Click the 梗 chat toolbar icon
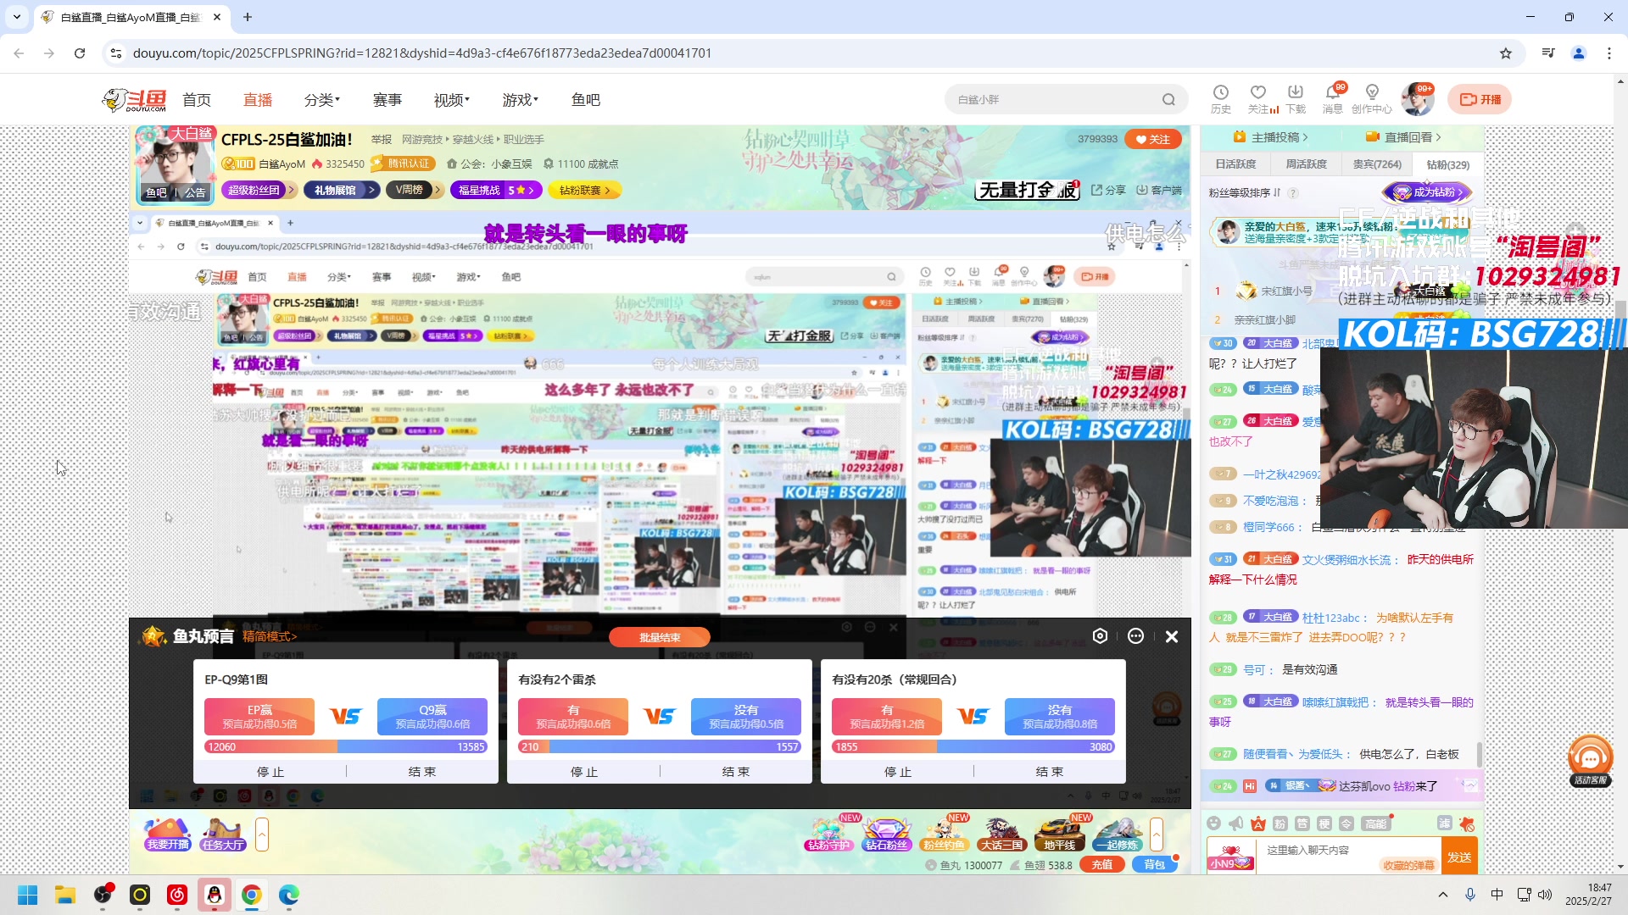Viewport: 1628px width, 915px height. point(1324,823)
